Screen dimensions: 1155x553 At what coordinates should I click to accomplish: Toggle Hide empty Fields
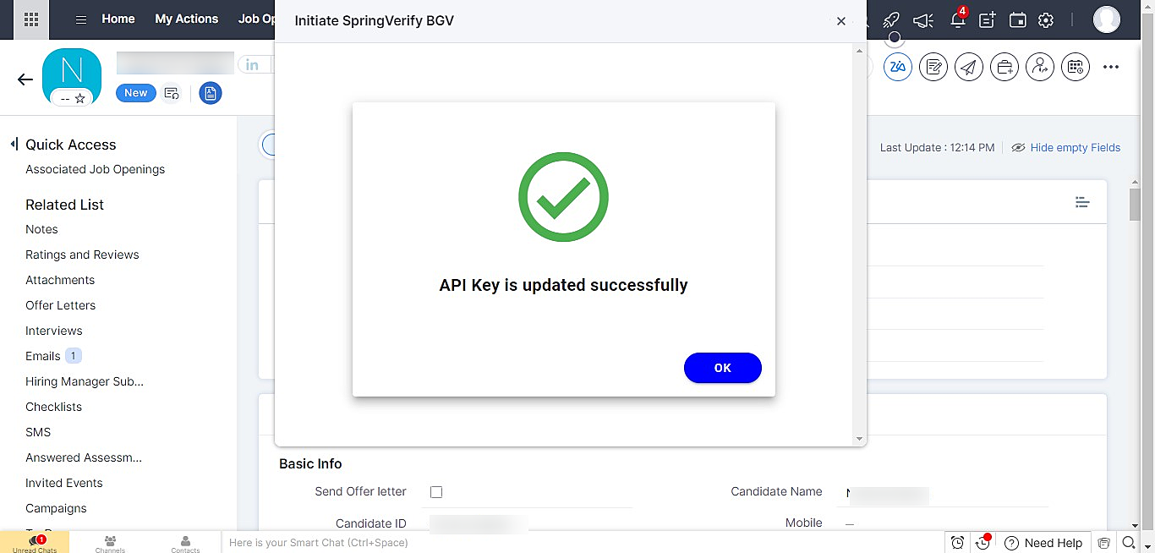(1065, 147)
